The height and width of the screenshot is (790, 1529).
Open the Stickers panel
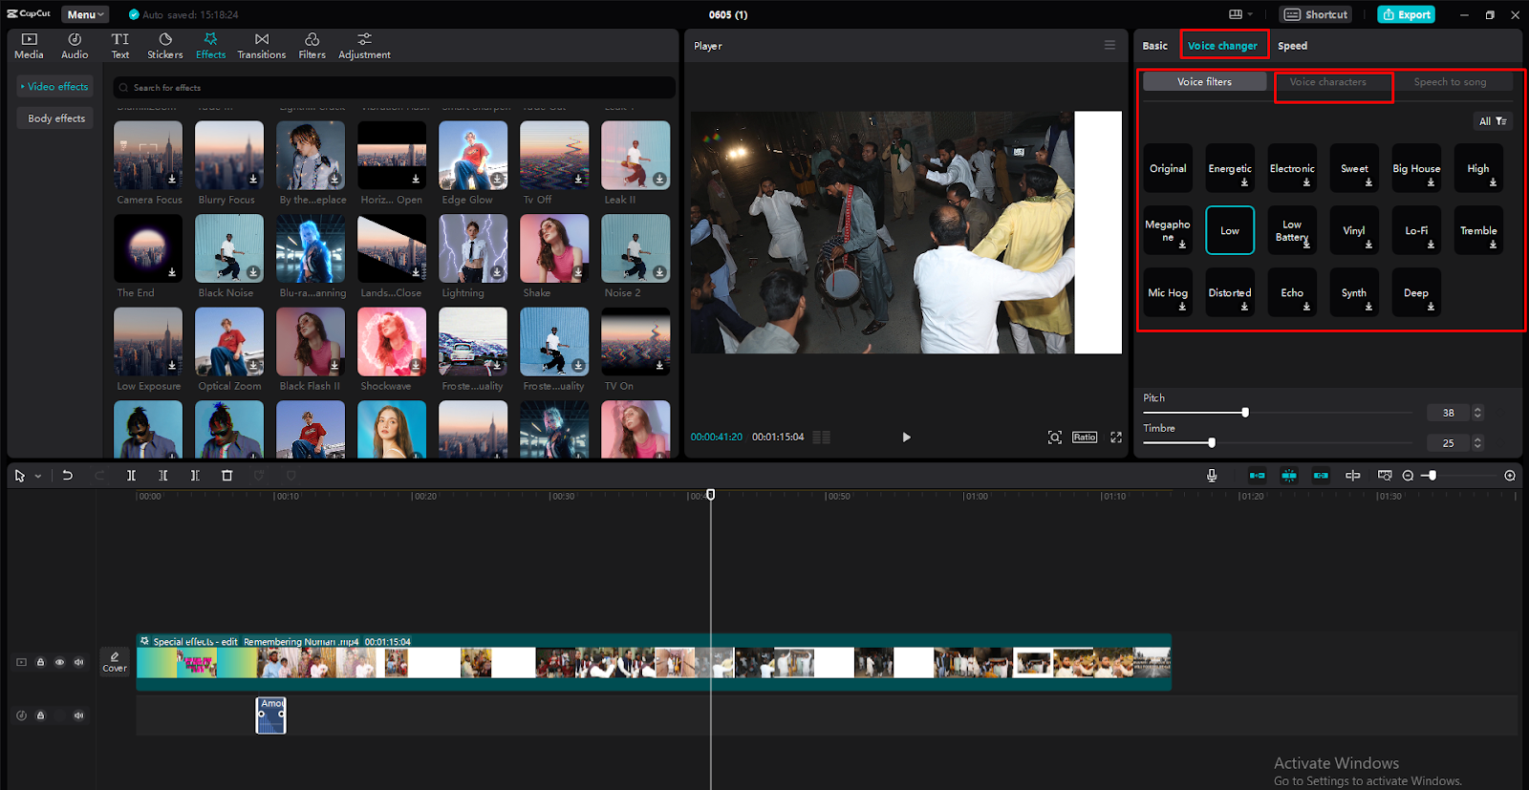[165, 46]
